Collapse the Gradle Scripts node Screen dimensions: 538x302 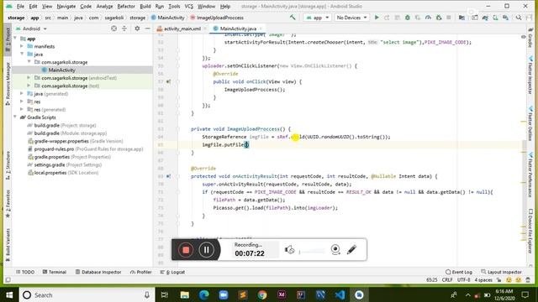click(15, 117)
